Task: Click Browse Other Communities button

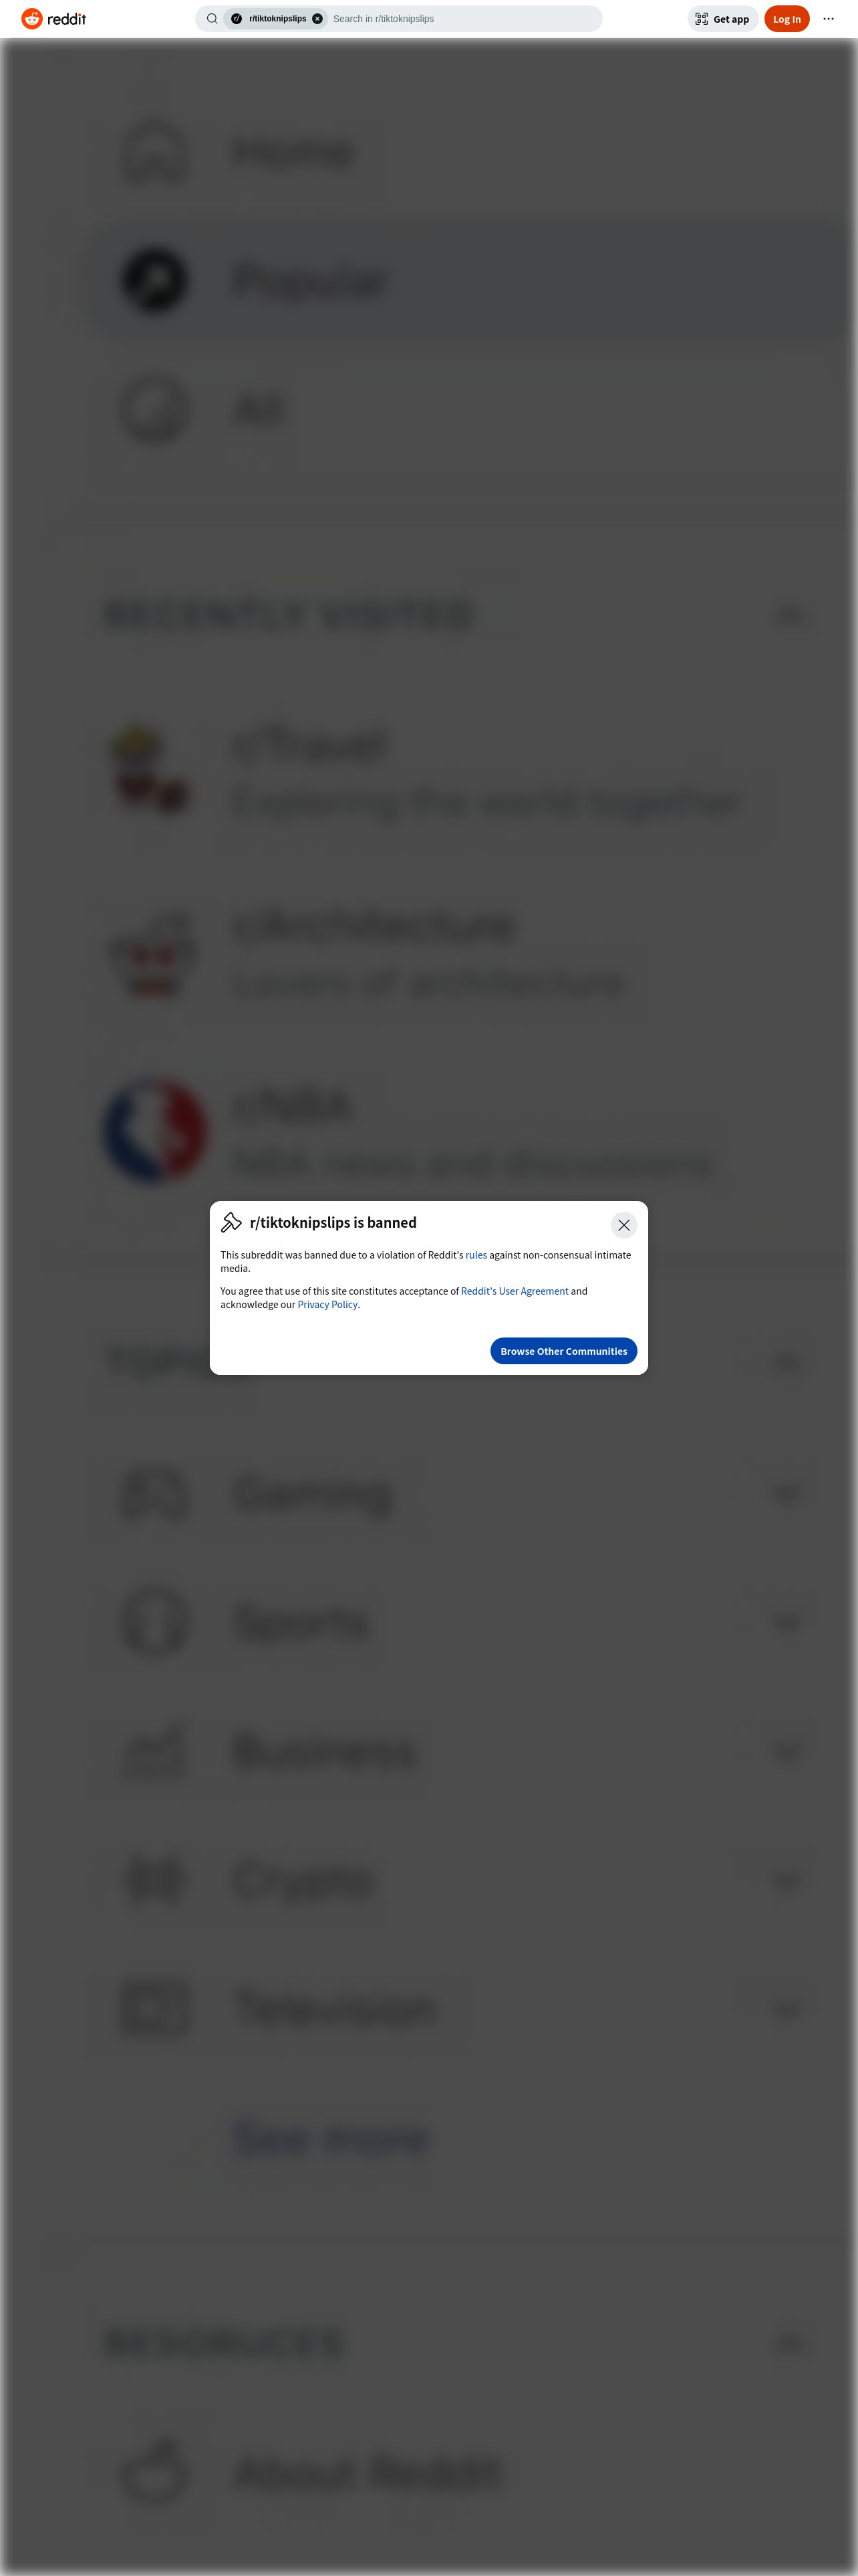Action: (x=563, y=1351)
